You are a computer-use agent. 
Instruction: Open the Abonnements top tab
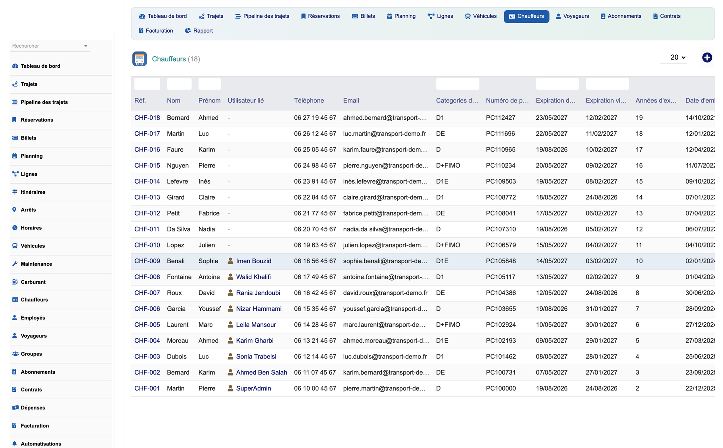pos(621,16)
